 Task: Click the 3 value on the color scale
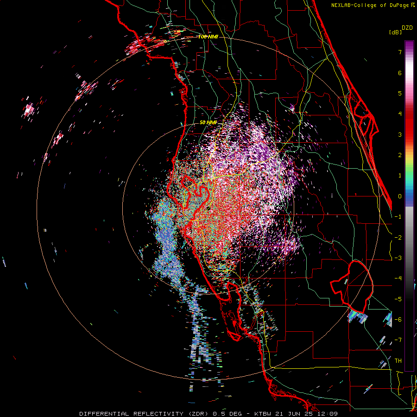coord(400,134)
